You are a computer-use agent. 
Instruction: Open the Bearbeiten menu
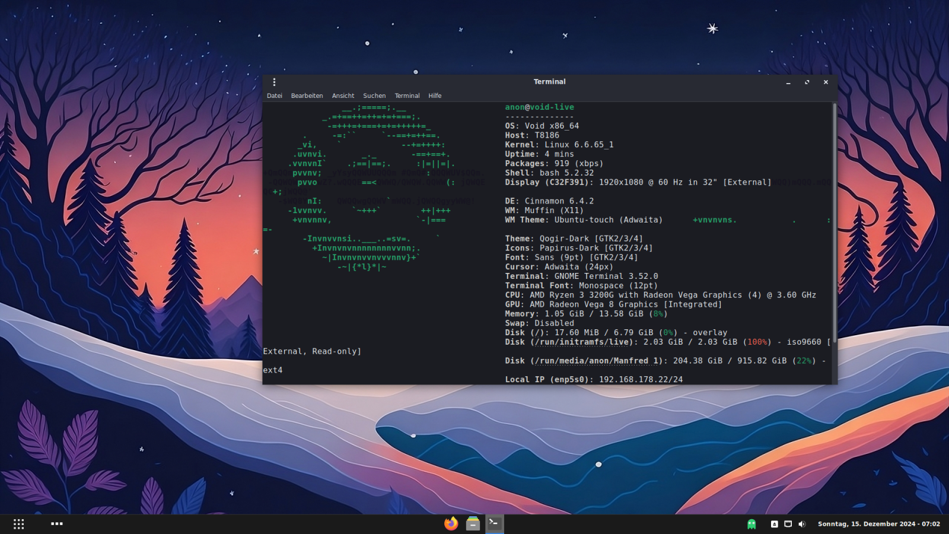(307, 96)
